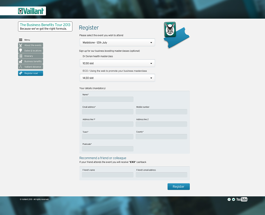Go to Dates & locations page
The image size is (265, 215).
(30, 51)
